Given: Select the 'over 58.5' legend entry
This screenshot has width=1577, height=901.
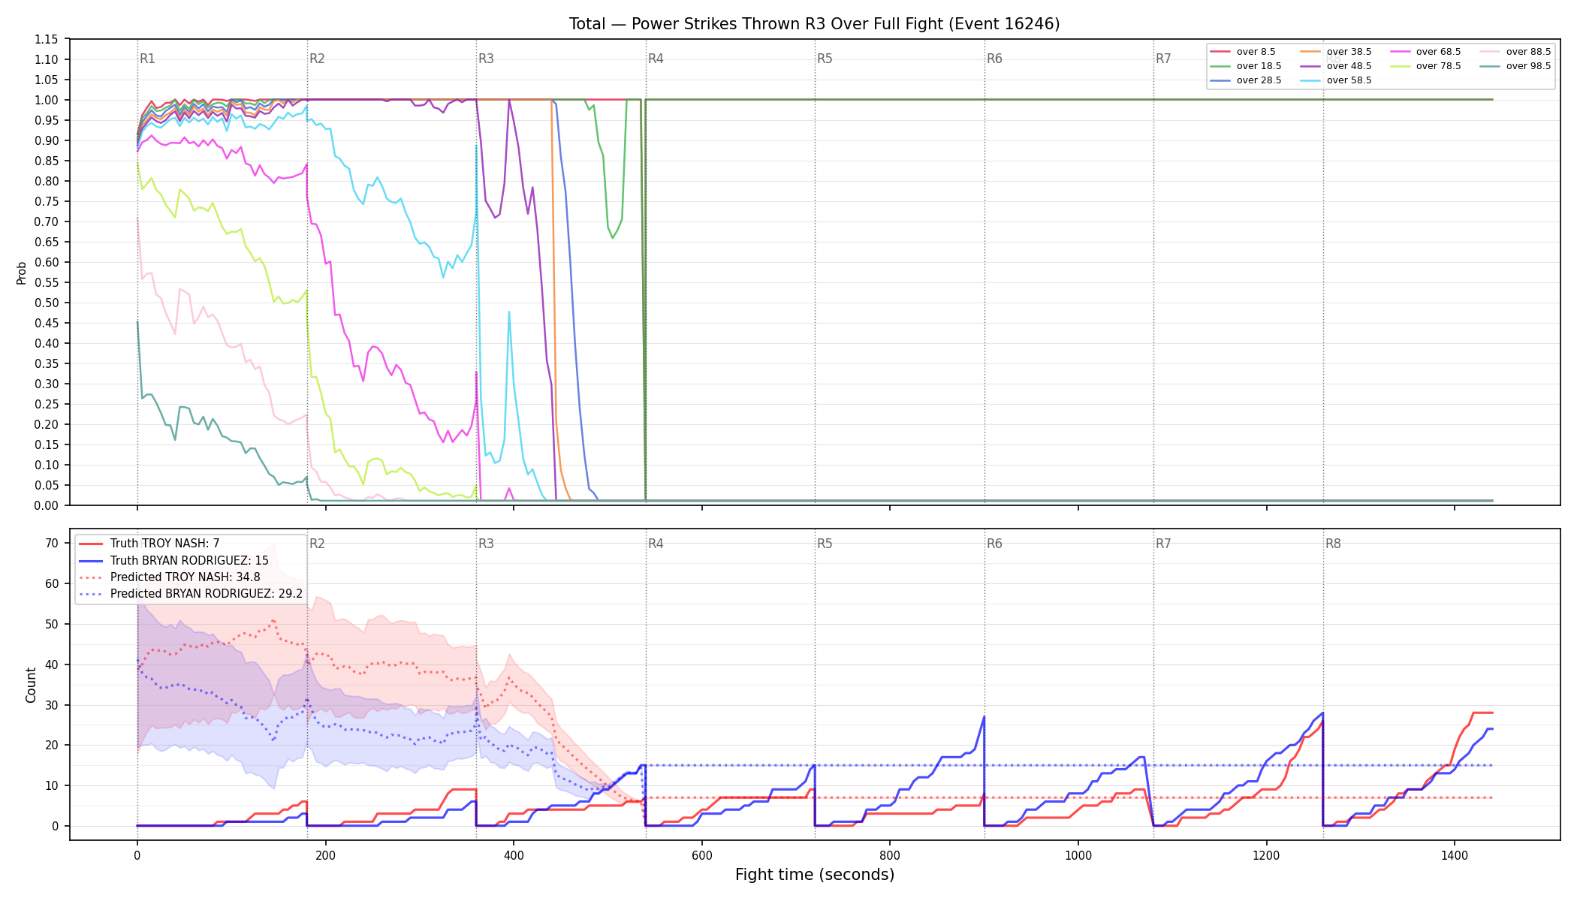Looking at the screenshot, I should [x=1336, y=80].
